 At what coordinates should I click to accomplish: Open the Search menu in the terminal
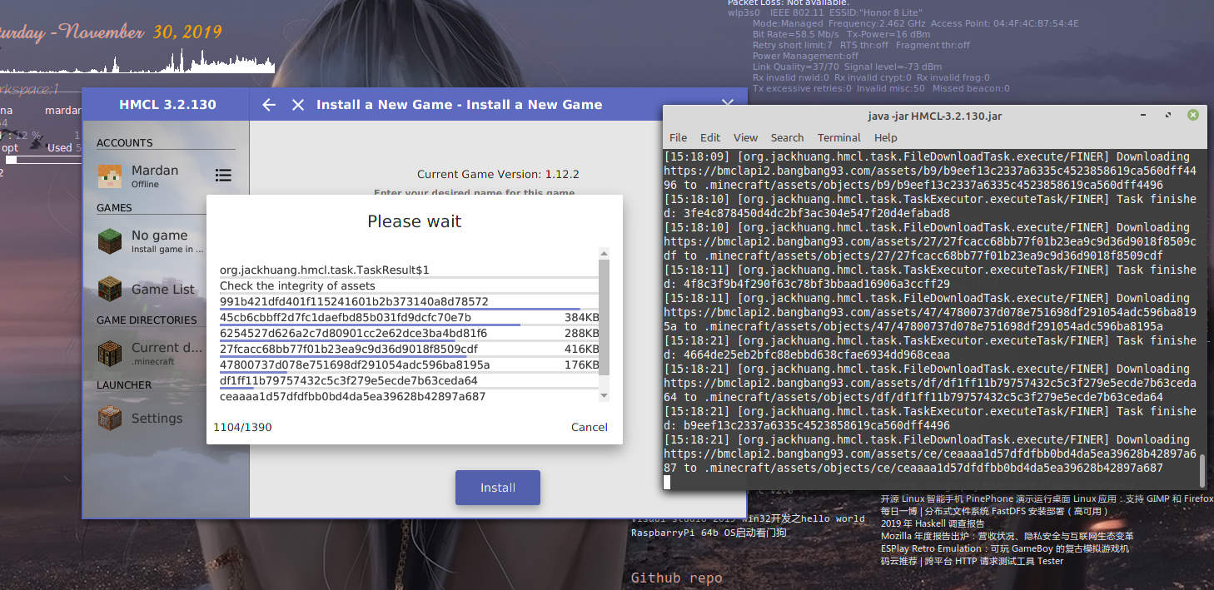[787, 137]
